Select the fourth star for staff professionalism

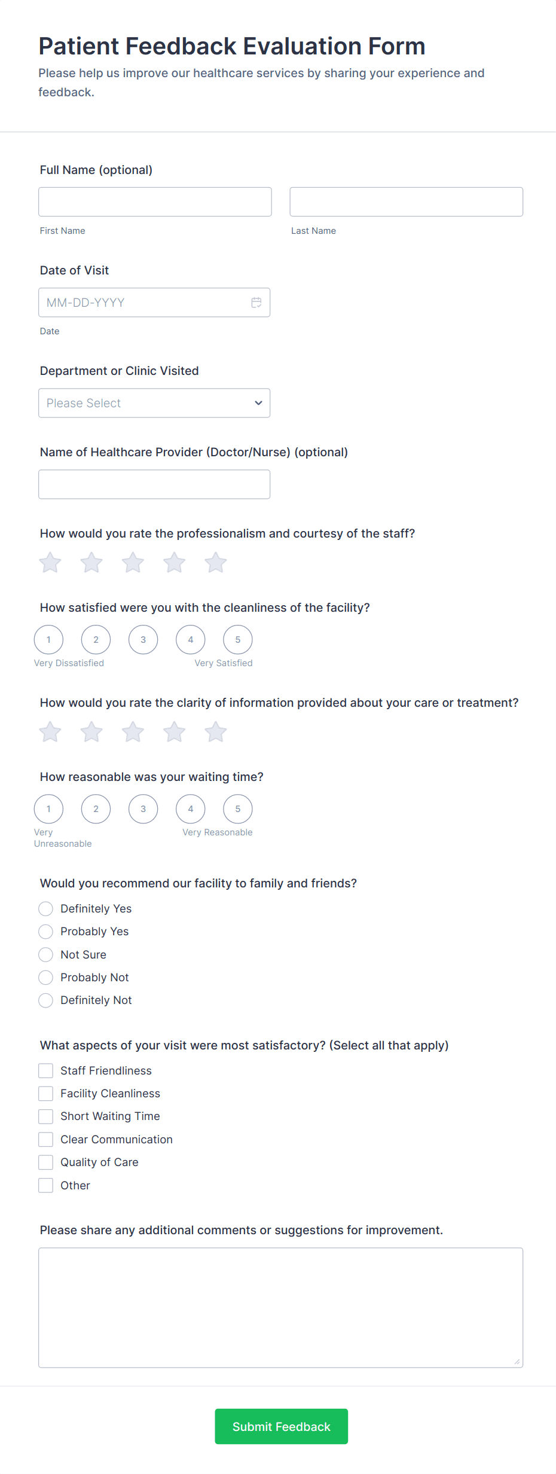coord(174,563)
